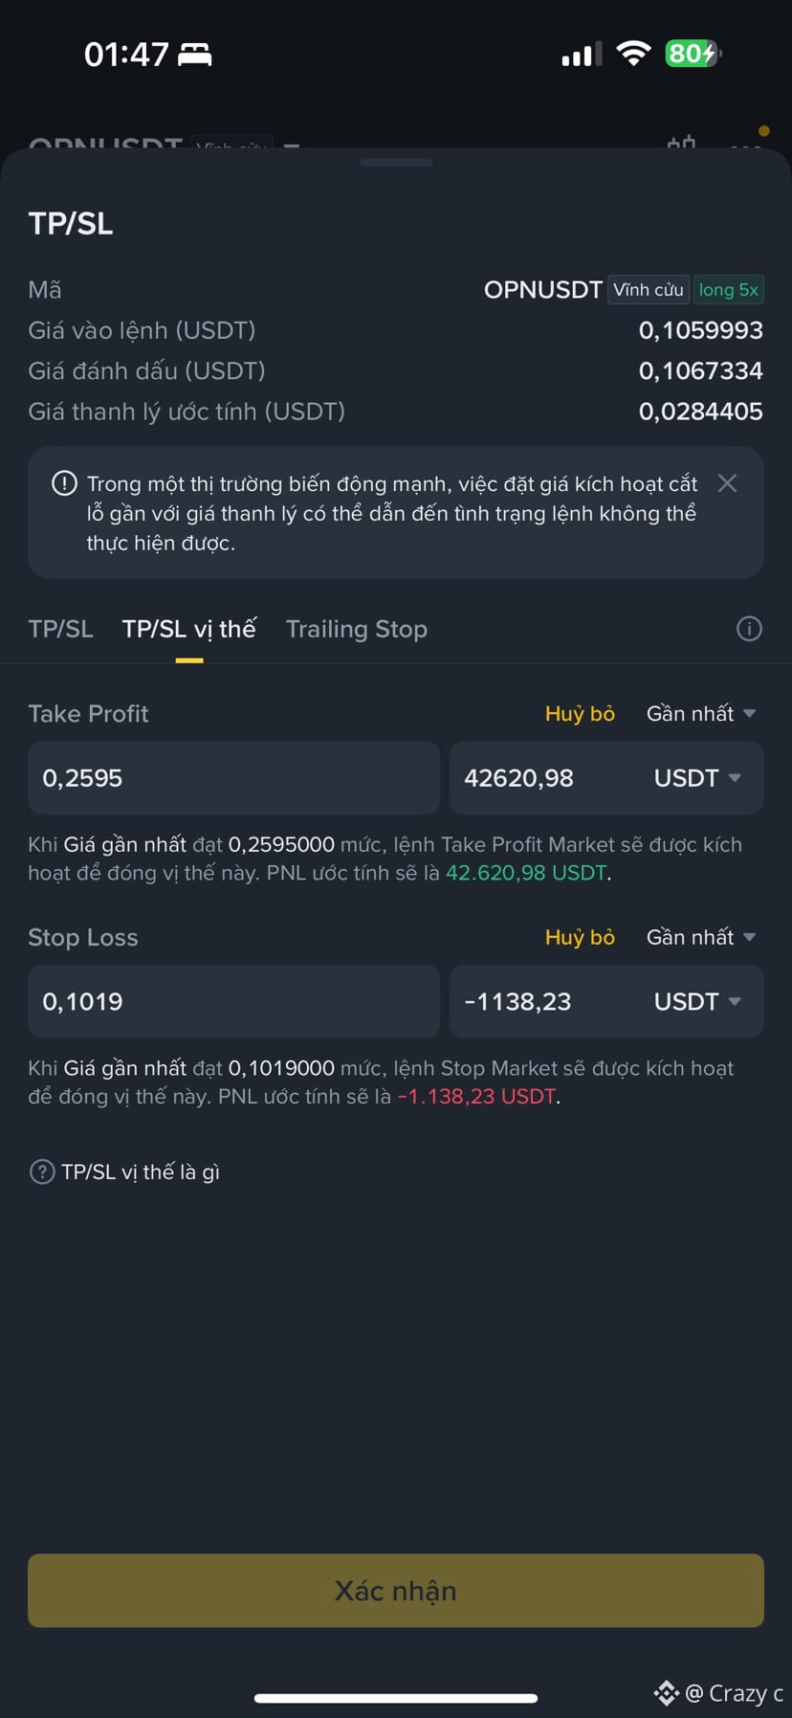Cancel Take Profit with Huỷ bỏ
792x1718 pixels.
click(580, 713)
